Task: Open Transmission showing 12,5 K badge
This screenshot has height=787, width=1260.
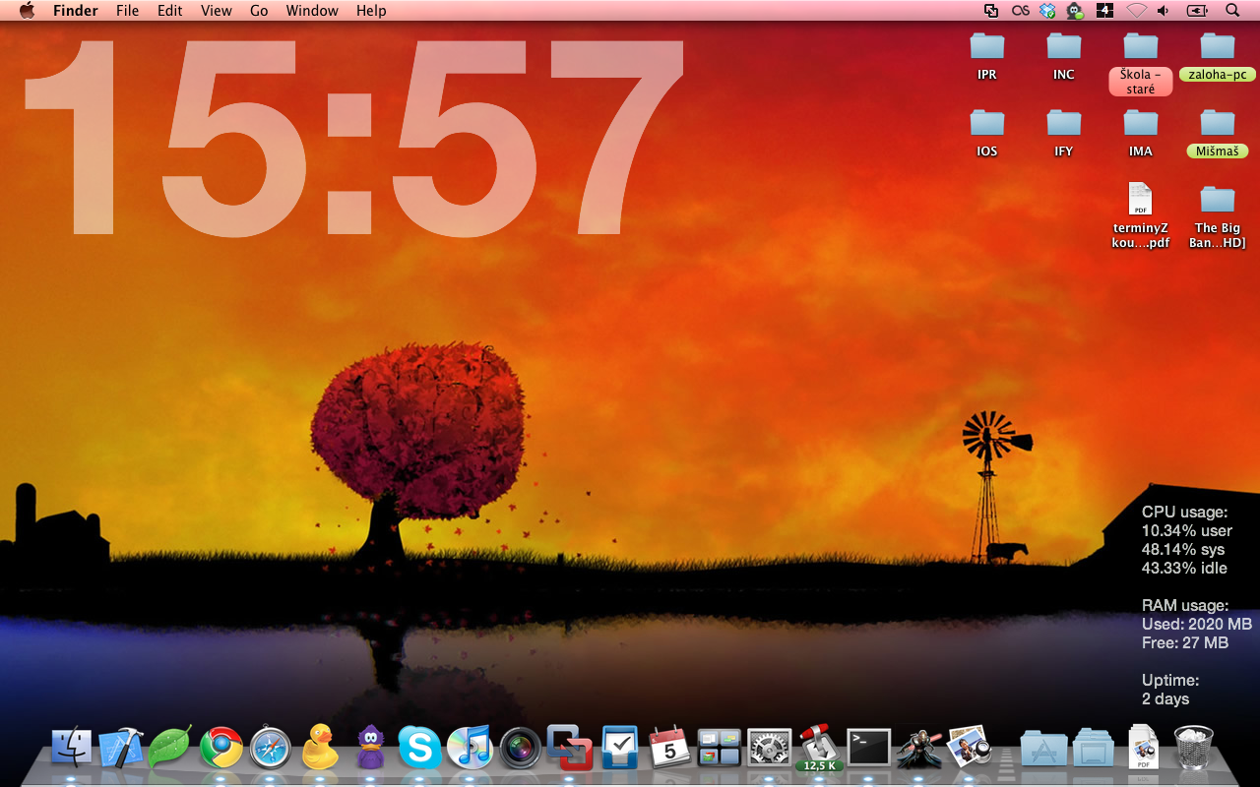Action: point(819,748)
